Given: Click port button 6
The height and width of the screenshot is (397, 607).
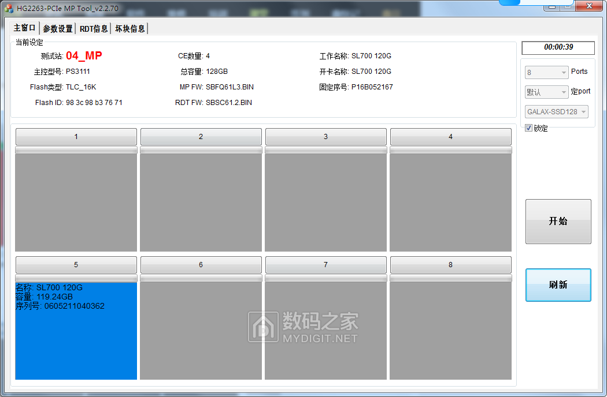Looking at the screenshot, I should (x=201, y=265).
